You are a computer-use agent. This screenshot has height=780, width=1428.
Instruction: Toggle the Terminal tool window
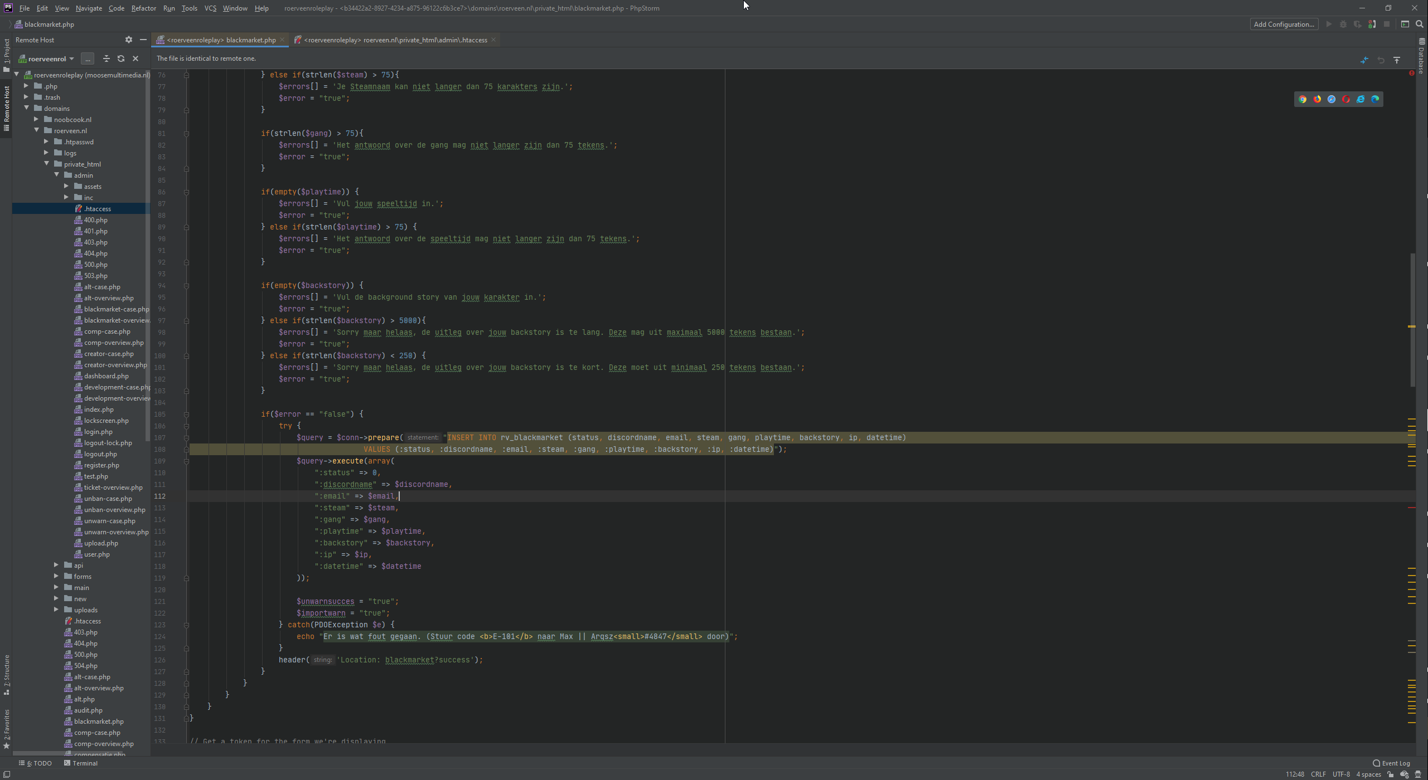click(81, 763)
